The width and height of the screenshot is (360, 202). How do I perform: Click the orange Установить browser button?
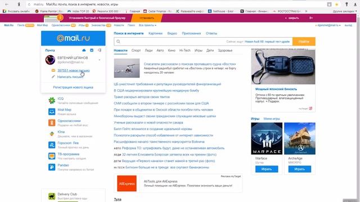(147, 18)
